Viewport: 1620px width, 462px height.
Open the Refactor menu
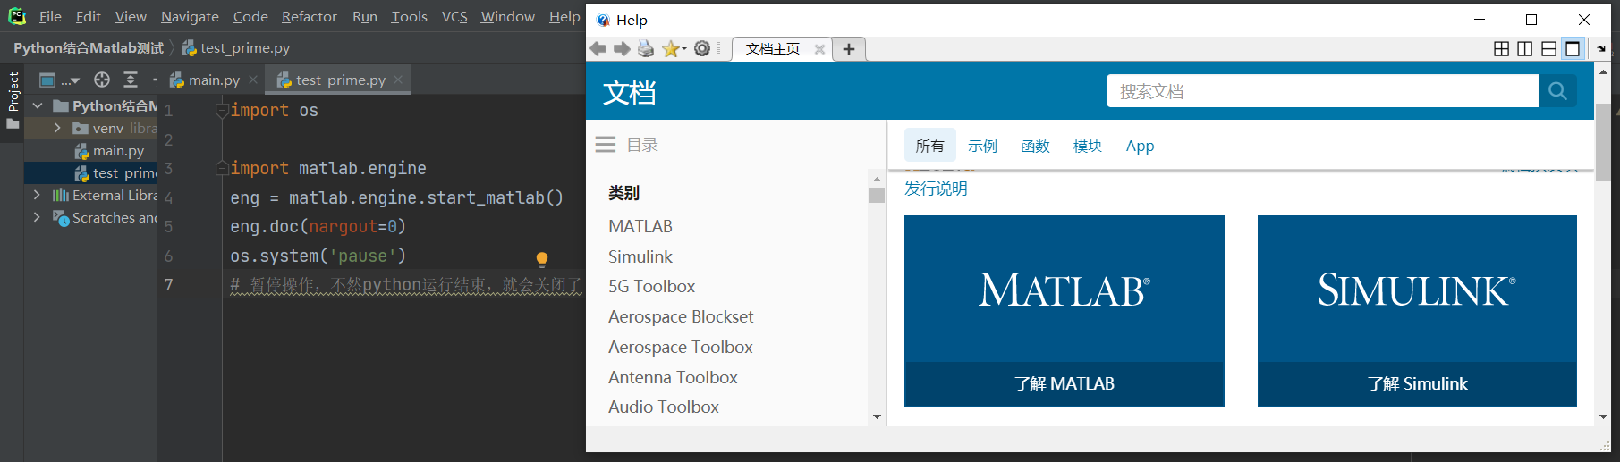click(x=310, y=17)
